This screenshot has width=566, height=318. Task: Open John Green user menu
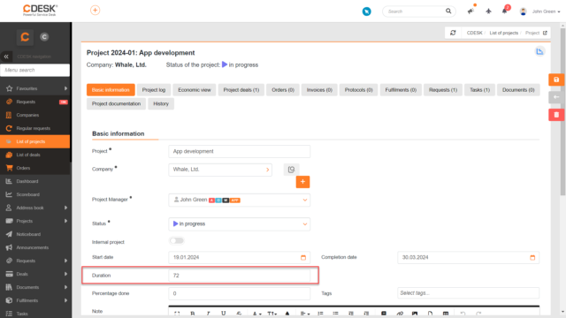point(540,11)
